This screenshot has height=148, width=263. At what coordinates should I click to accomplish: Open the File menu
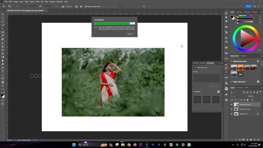6,2
